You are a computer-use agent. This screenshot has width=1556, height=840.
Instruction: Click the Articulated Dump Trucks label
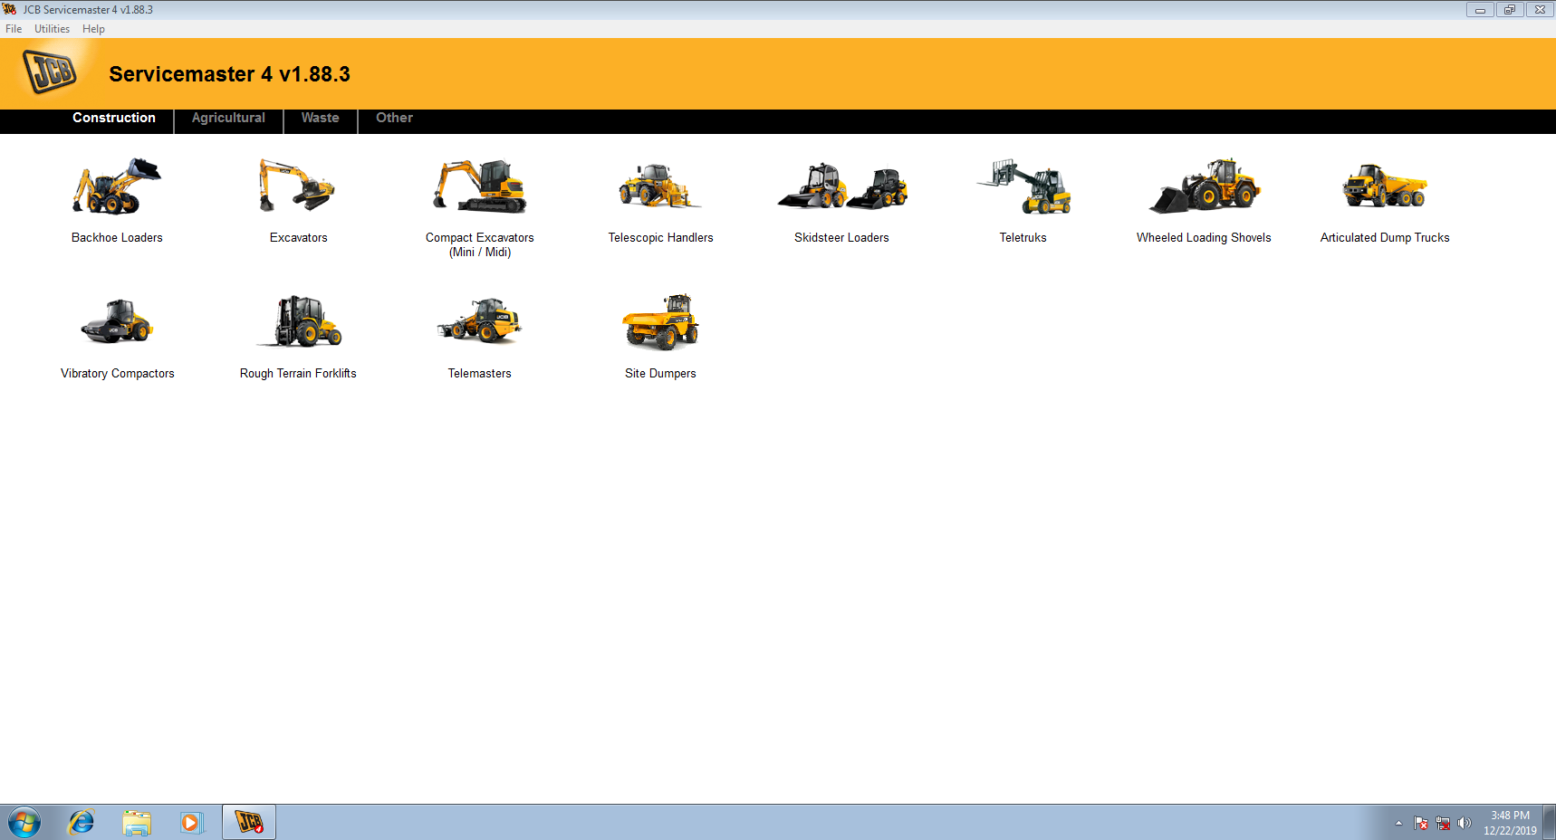1385,238
